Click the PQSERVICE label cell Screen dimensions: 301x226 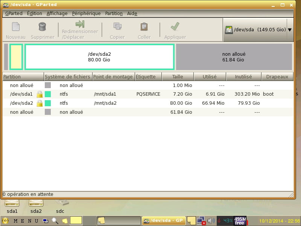point(148,94)
